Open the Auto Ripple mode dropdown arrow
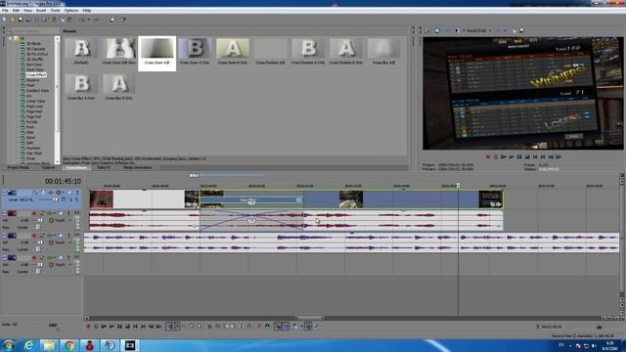This screenshot has height=352, width=626. pyautogui.click(x=301, y=327)
